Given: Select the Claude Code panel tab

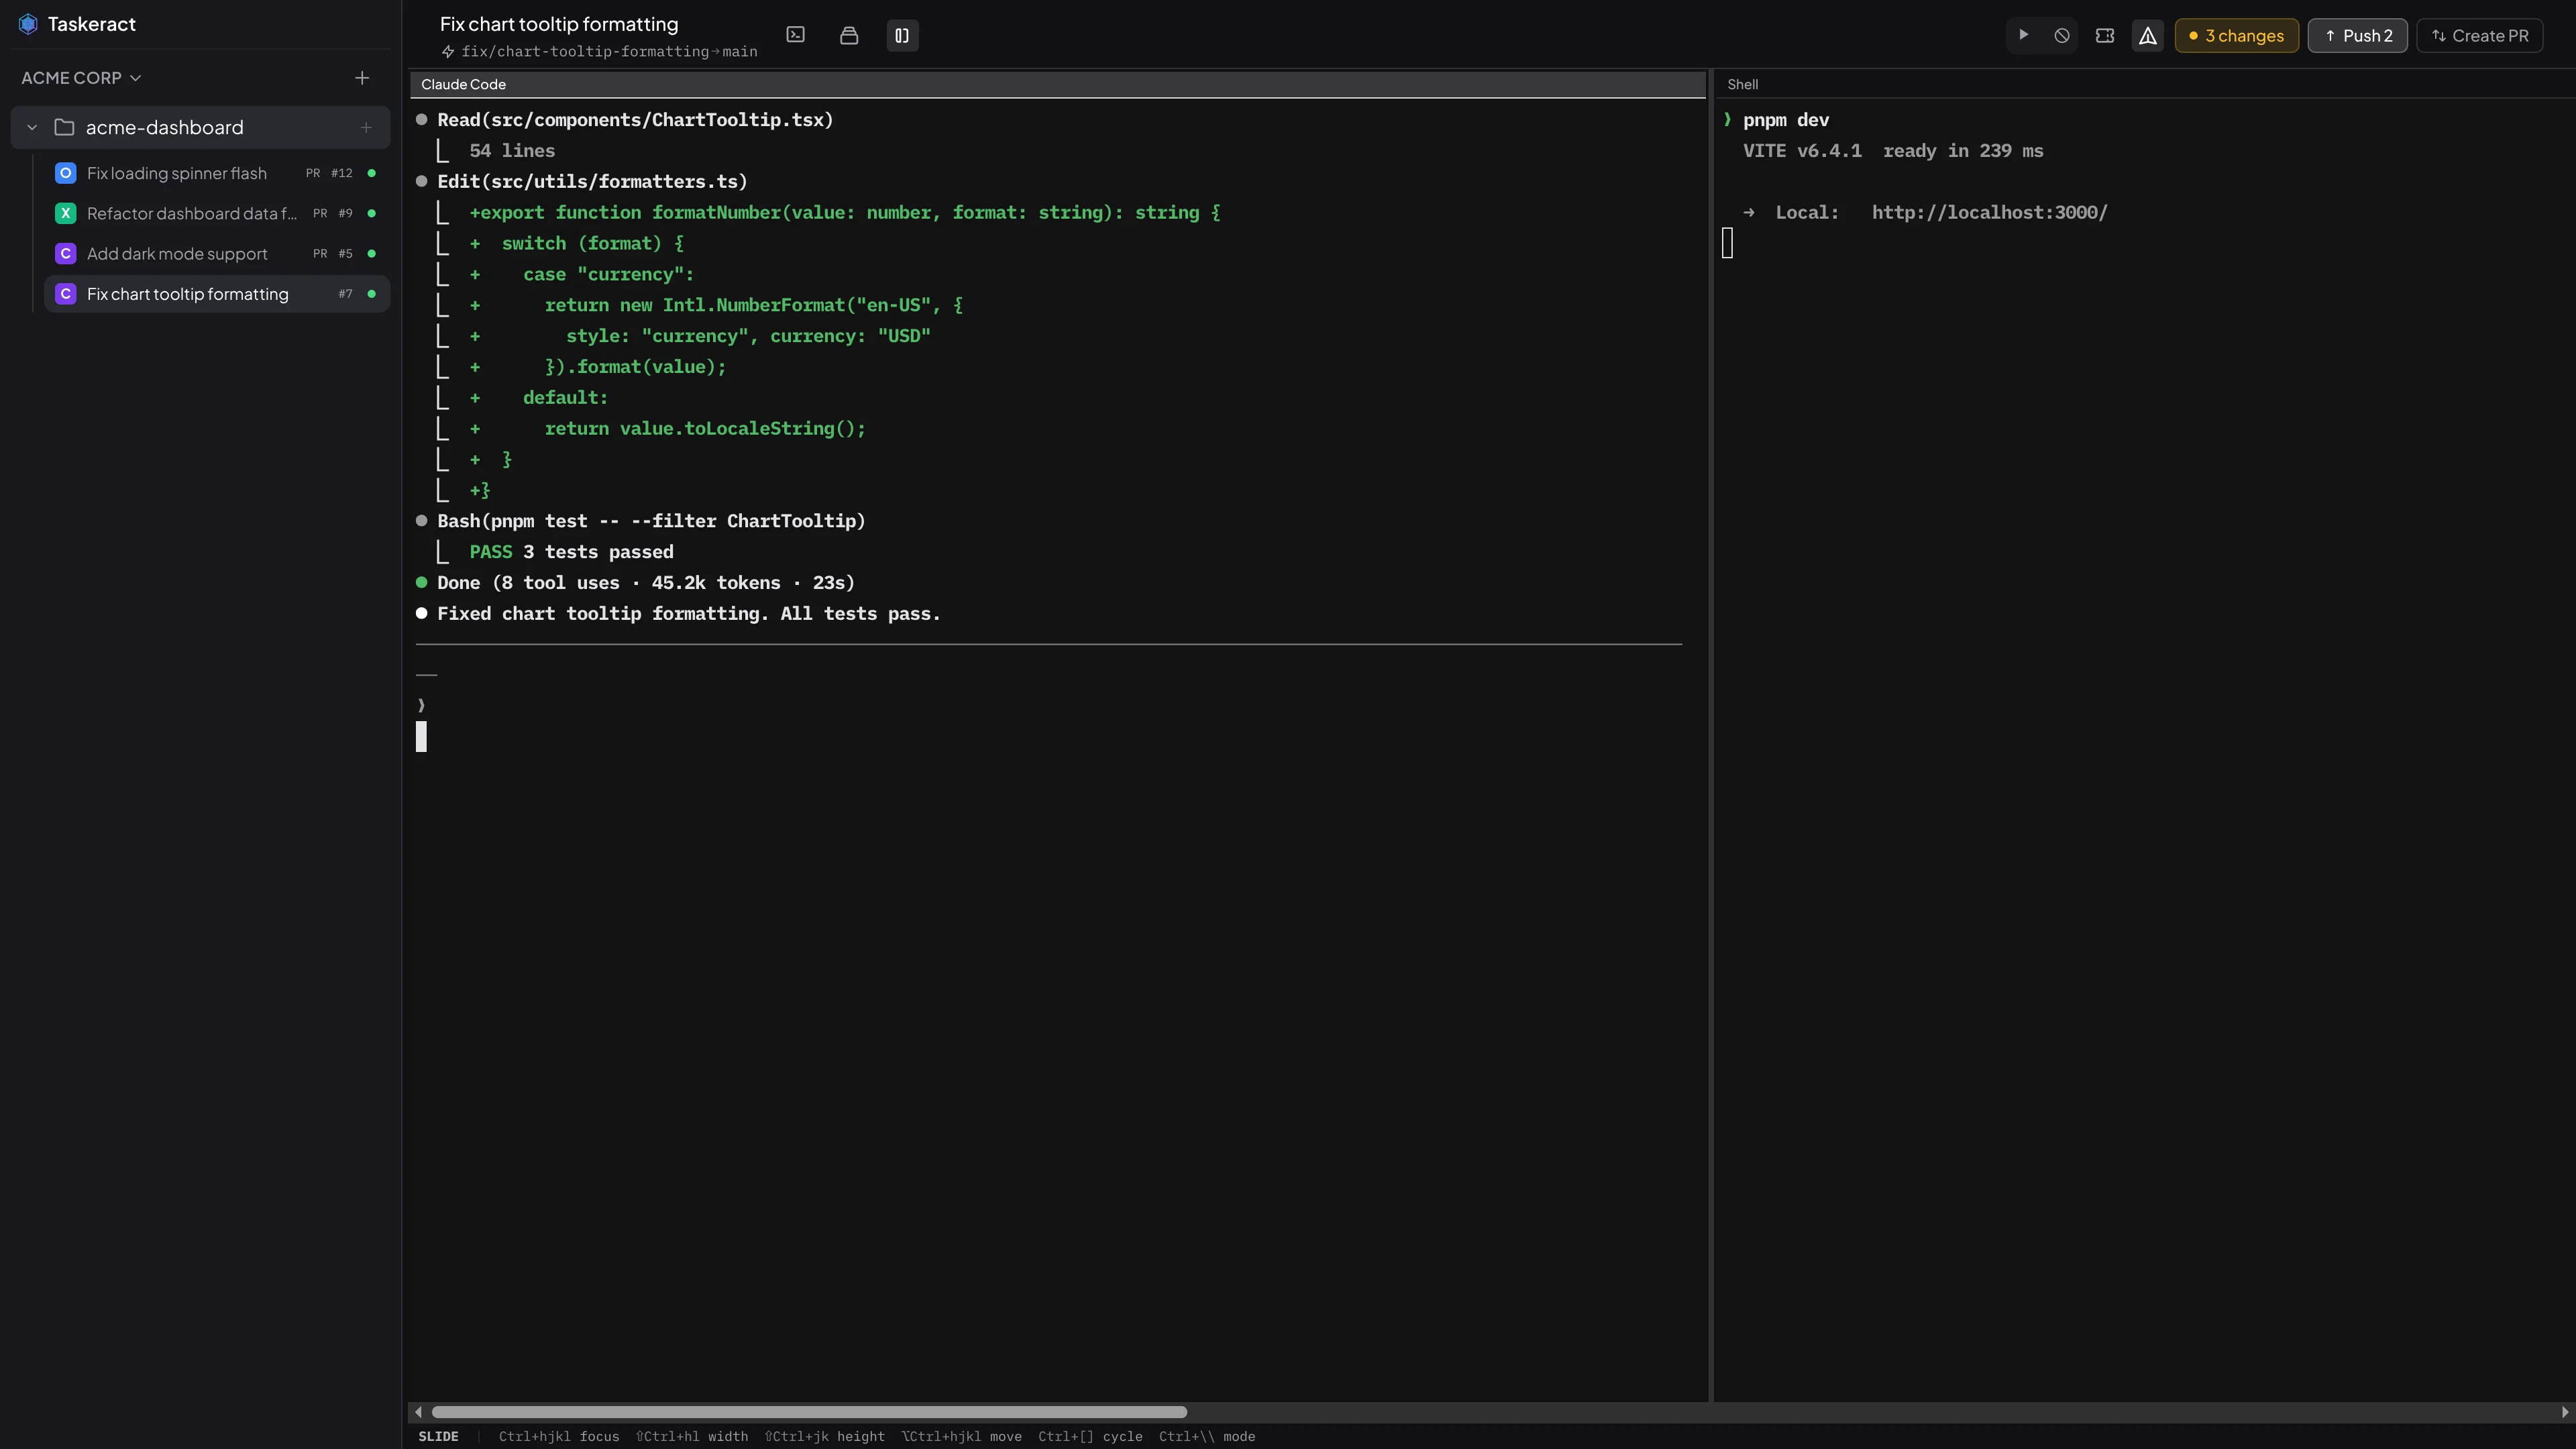Looking at the screenshot, I should [x=462, y=84].
